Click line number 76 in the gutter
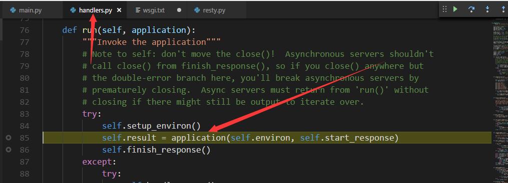The image size is (508, 183). pyautogui.click(x=25, y=30)
